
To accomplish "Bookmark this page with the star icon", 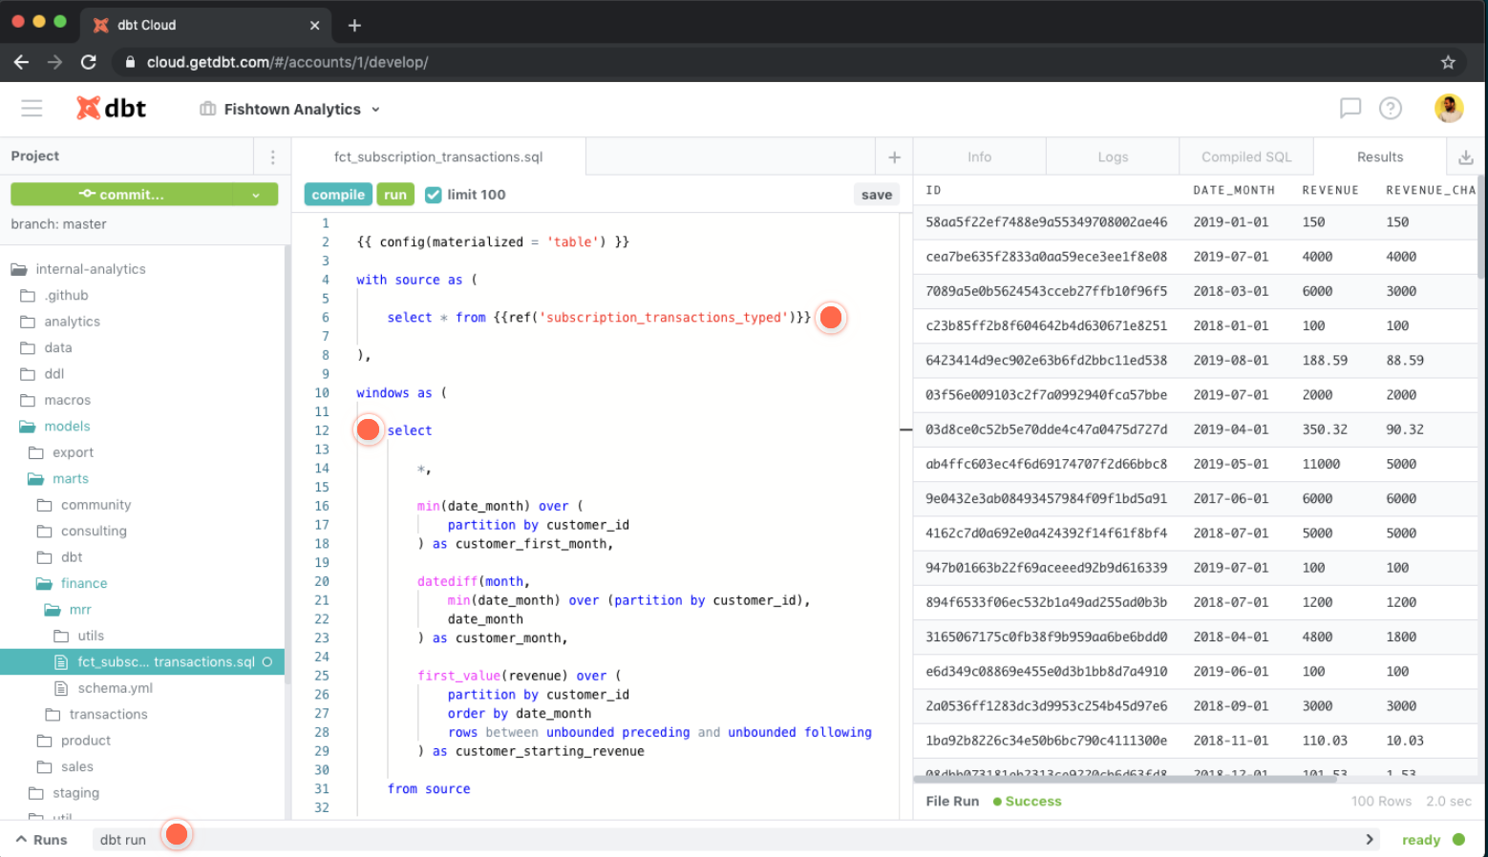I will 1447,62.
